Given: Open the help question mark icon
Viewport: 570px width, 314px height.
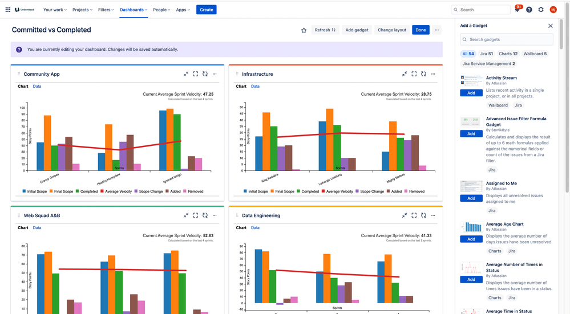Looking at the screenshot, I should click(x=529, y=10).
